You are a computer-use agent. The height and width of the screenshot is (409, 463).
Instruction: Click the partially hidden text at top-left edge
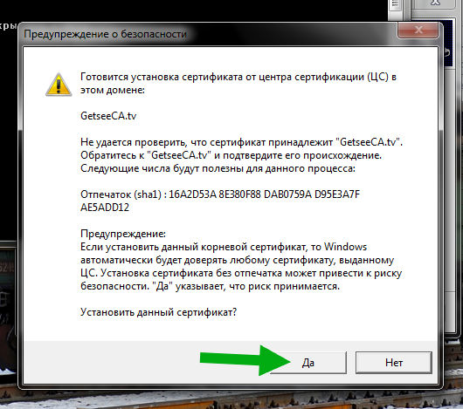click(x=8, y=26)
